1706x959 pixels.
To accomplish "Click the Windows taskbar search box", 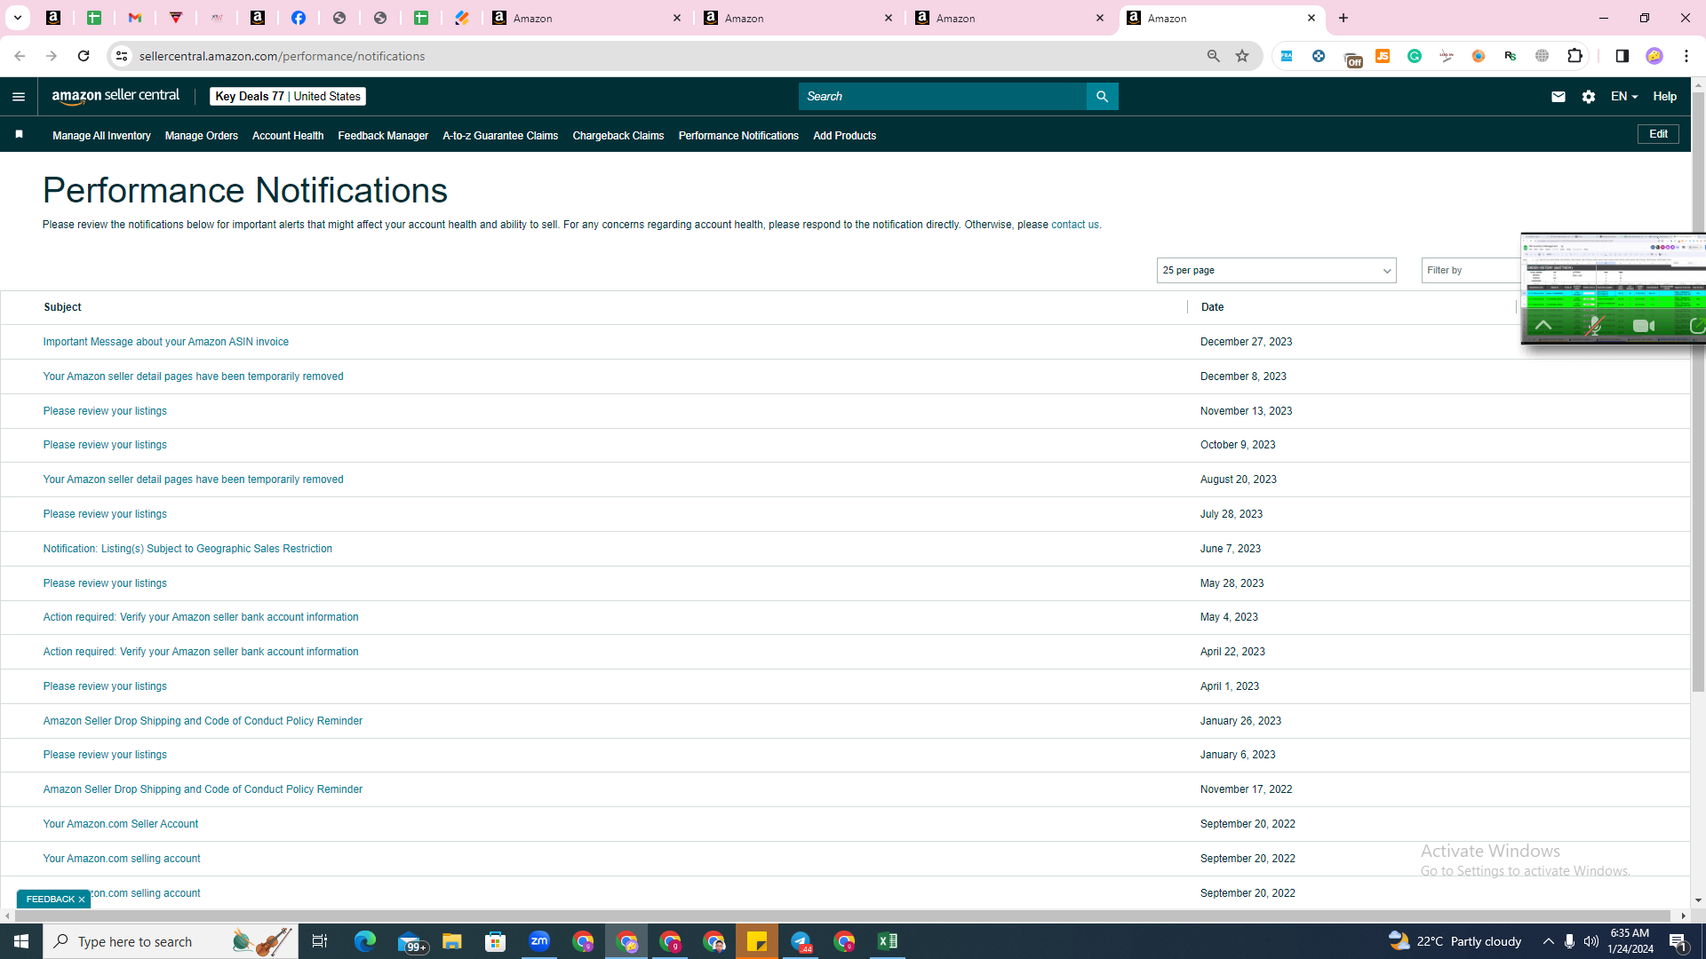I will pos(171,941).
